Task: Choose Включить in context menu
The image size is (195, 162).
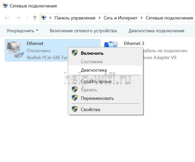Action: tap(106, 53)
